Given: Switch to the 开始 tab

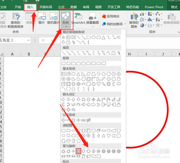Looking at the screenshot, I should (18, 7).
